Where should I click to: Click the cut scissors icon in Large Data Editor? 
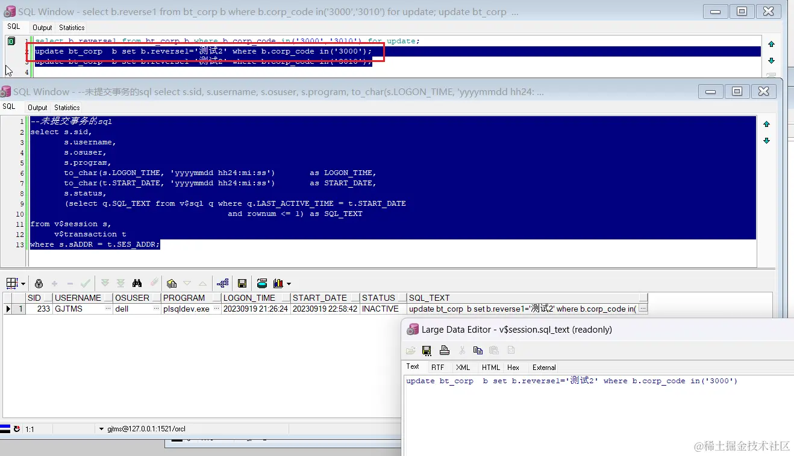[x=463, y=350]
